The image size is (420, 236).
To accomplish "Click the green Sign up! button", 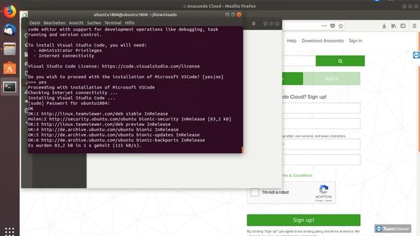I will click(x=303, y=220).
